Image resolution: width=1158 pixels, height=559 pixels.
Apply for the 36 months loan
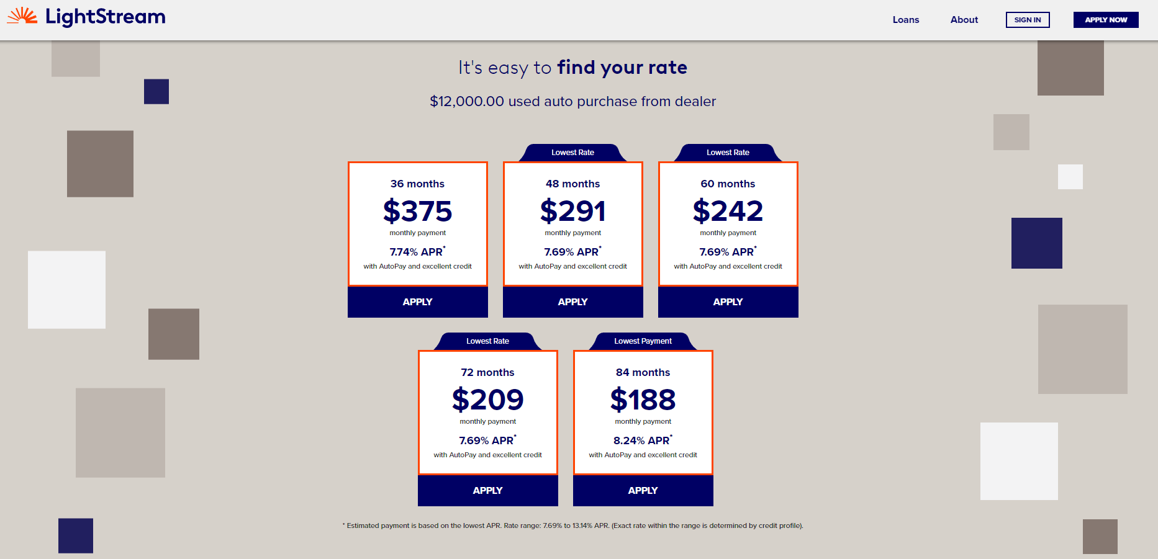click(417, 302)
